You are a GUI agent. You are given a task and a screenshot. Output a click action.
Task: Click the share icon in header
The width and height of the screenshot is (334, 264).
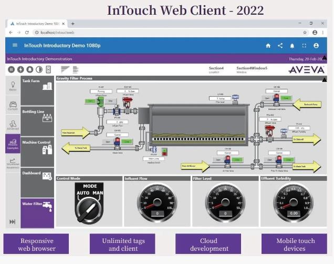(x=280, y=46)
